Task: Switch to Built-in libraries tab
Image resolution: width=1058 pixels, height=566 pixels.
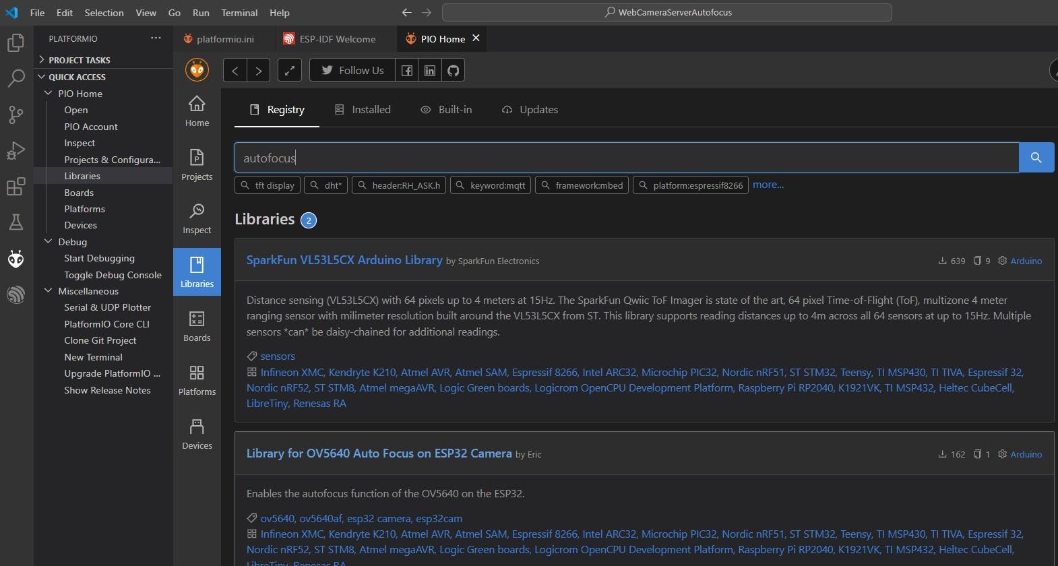Action: 446,109
